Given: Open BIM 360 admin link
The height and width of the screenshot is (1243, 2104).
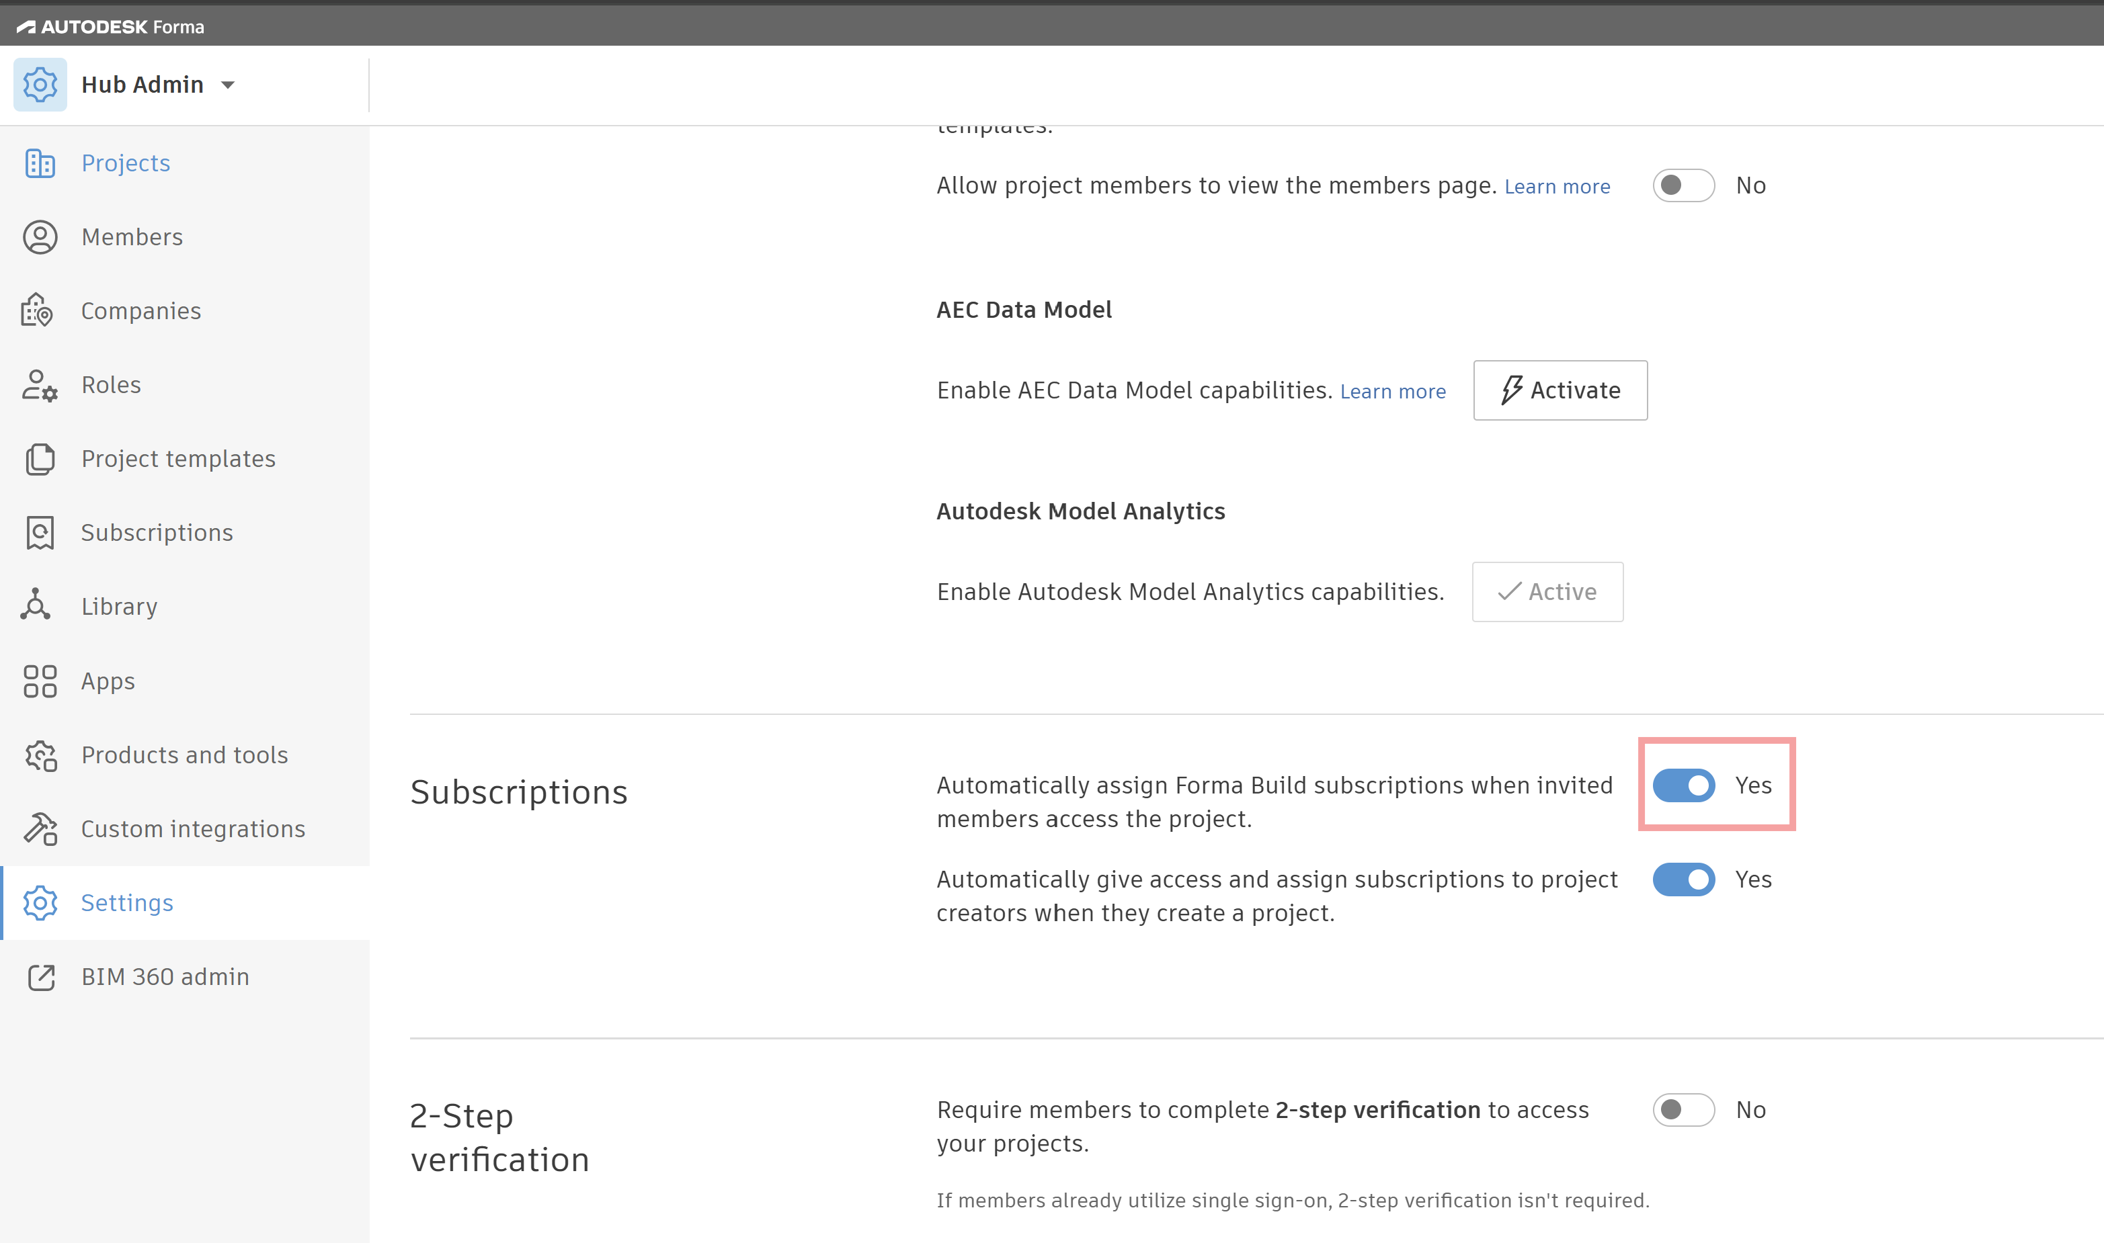Looking at the screenshot, I should [185, 978].
